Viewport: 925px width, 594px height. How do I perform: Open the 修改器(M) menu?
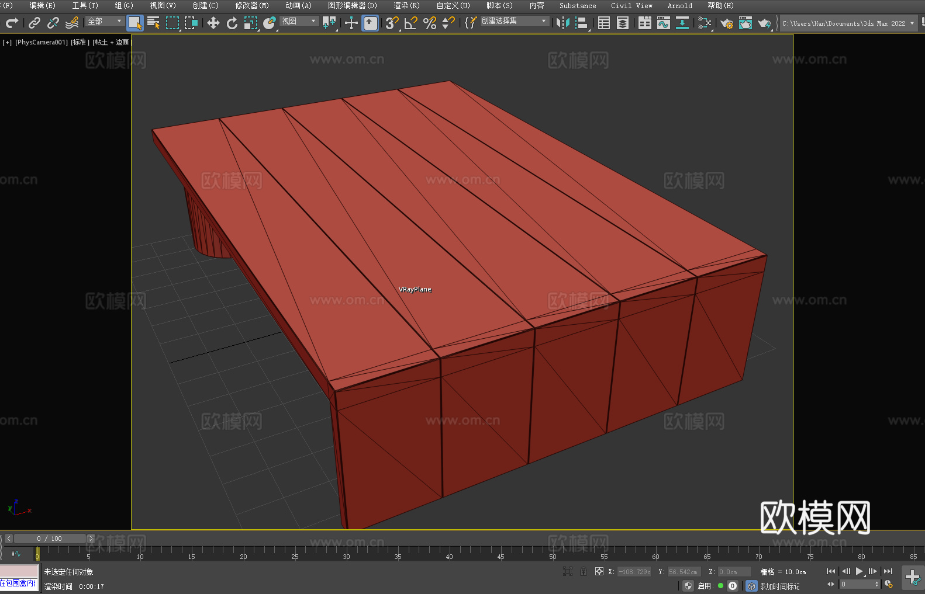click(252, 5)
